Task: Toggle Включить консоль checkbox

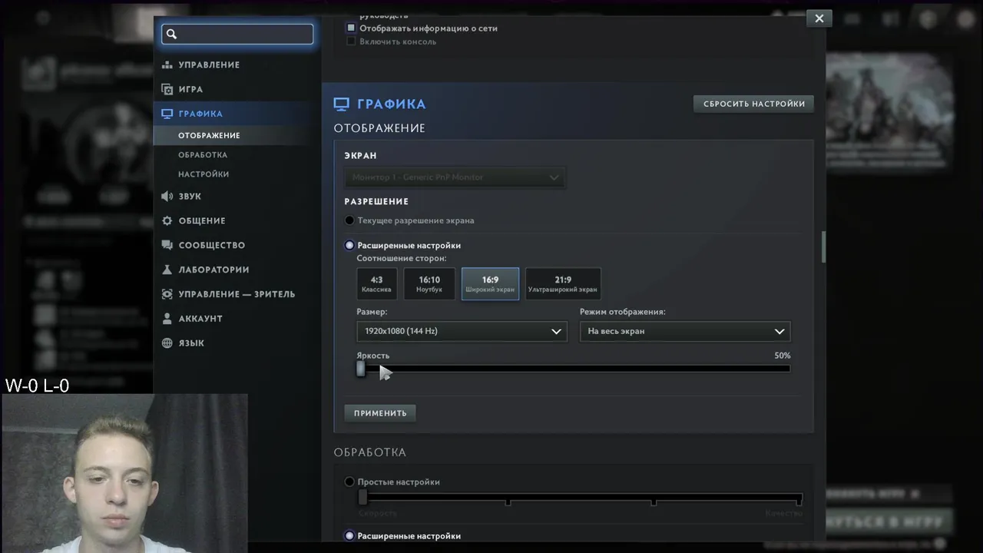Action: (x=351, y=41)
